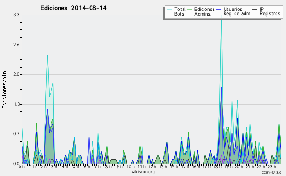Click the '15 h' x-axis label
This screenshot has width=286, height=176.
(x=185, y=166)
